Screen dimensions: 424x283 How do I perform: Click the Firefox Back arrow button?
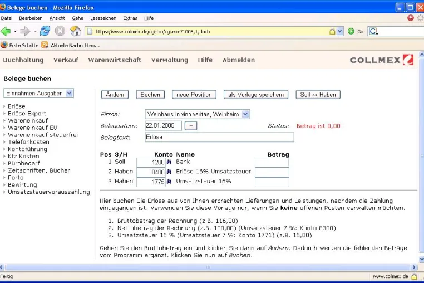click(6, 31)
